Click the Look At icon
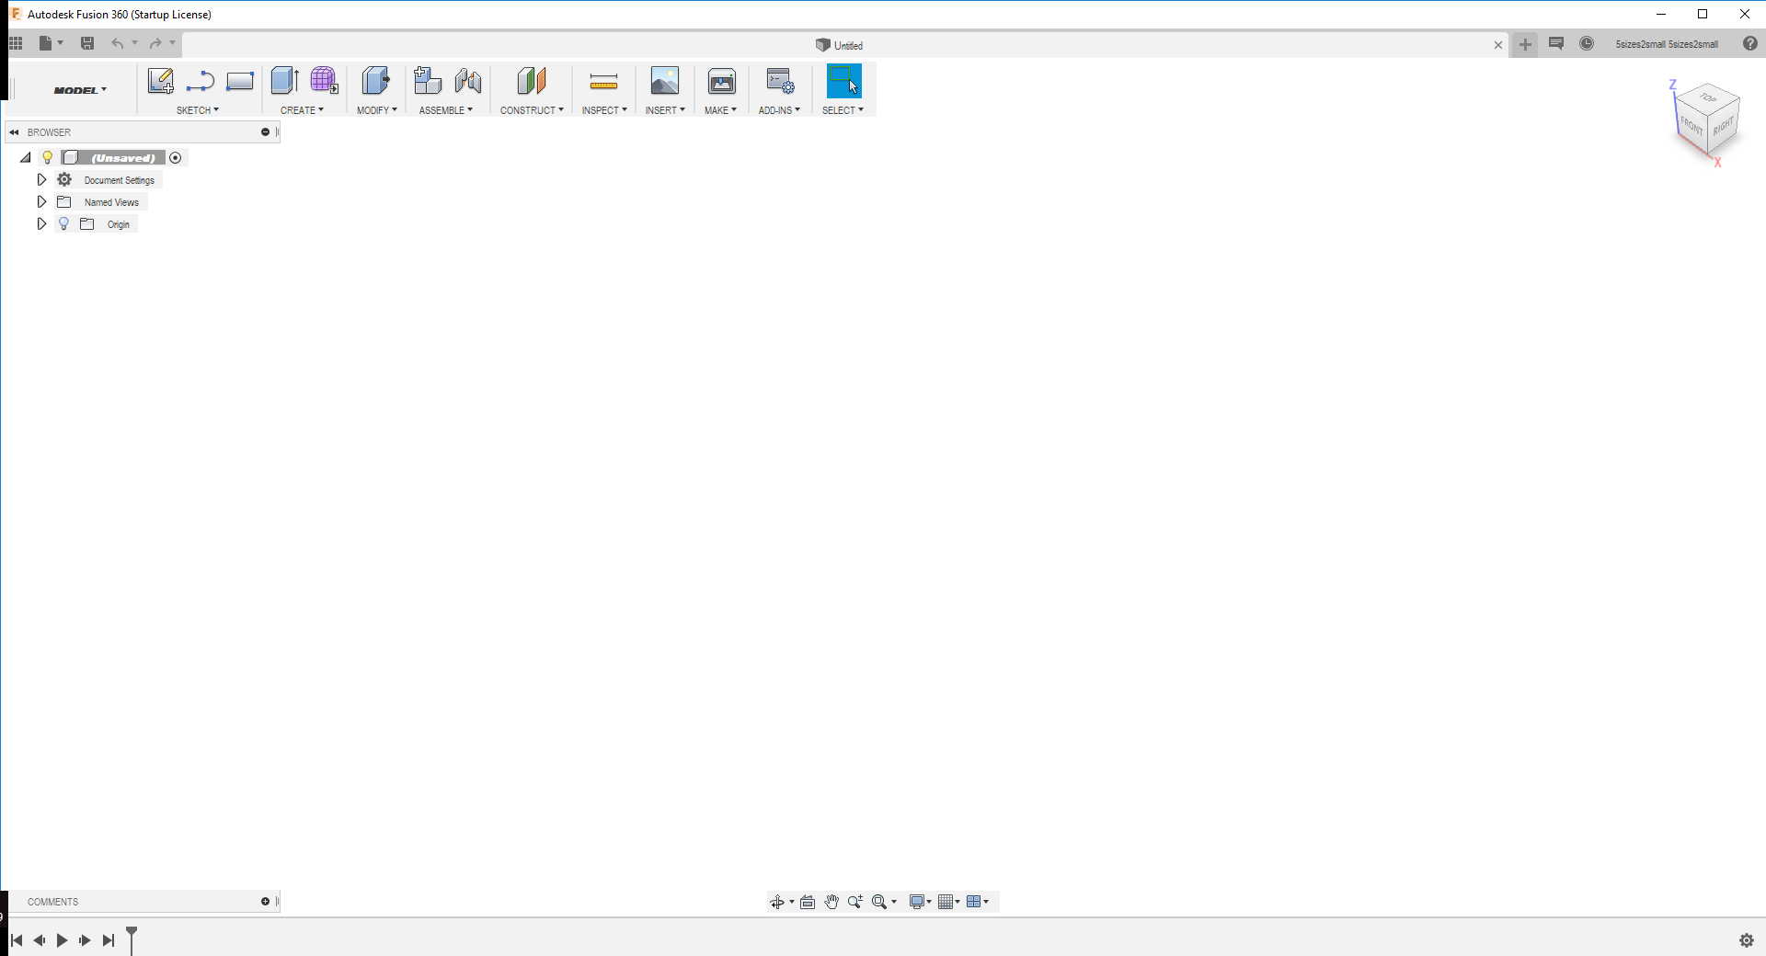The width and height of the screenshot is (1766, 956). 808,902
